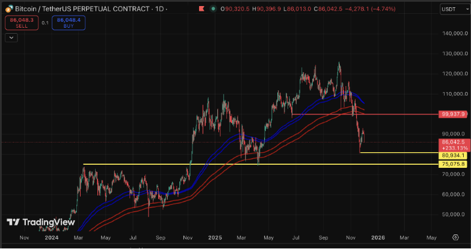
Task: Click the current price 86,042.5 label
Action: click(x=452, y=142)
